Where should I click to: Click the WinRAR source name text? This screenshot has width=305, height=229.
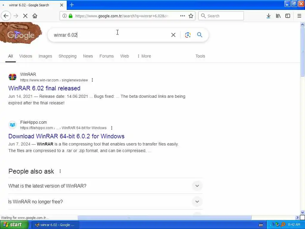(28, 74)
